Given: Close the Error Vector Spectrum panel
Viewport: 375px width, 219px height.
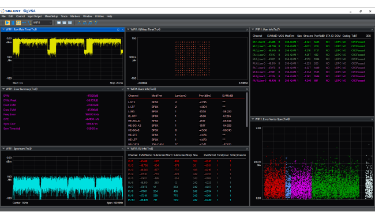Looking at the screenshot, I should point(372,119).
